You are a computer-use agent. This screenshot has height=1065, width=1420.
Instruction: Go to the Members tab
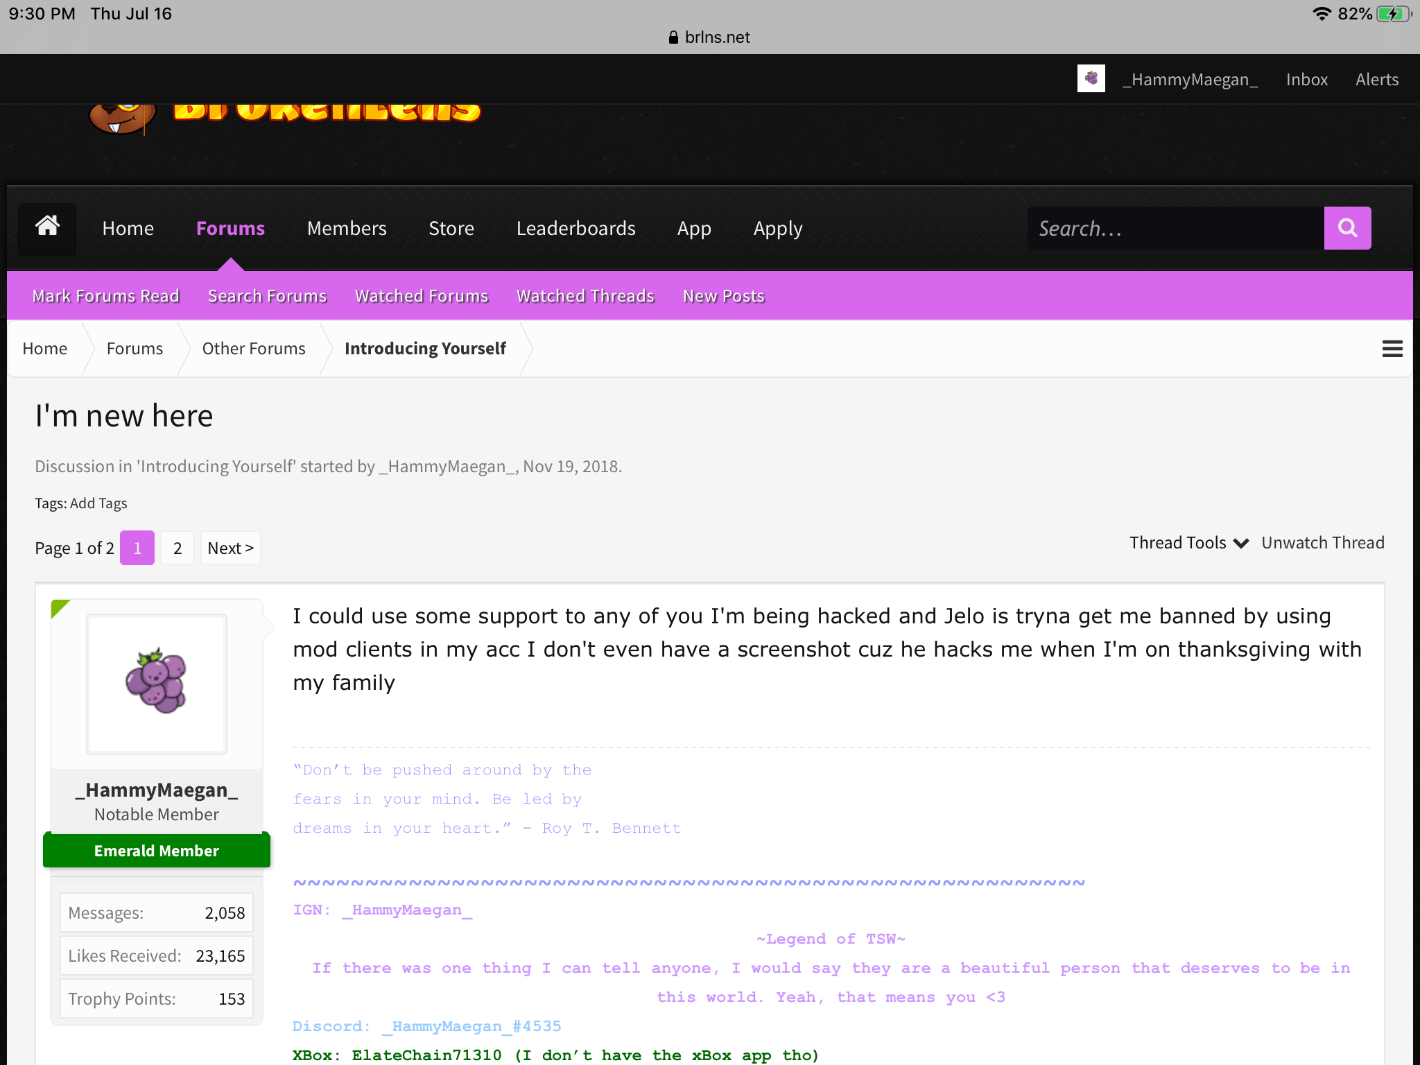[x=347, y=228]
